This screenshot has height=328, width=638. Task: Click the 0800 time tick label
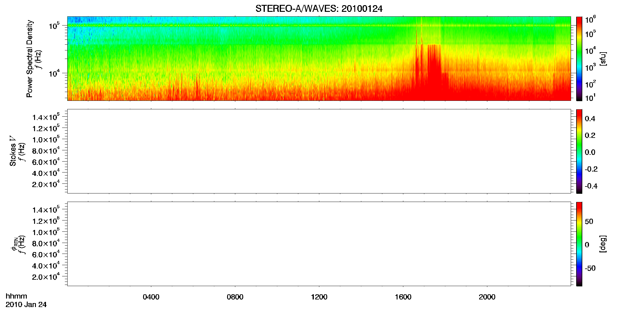pyautogui.click(x=235, y=297)
